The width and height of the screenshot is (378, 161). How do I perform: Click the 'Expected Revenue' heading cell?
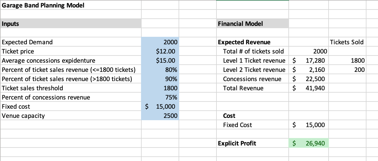(252, 42)
